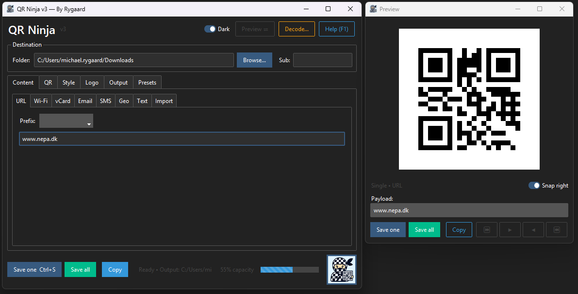Open Help (F1)

click(x=336, y=29)
